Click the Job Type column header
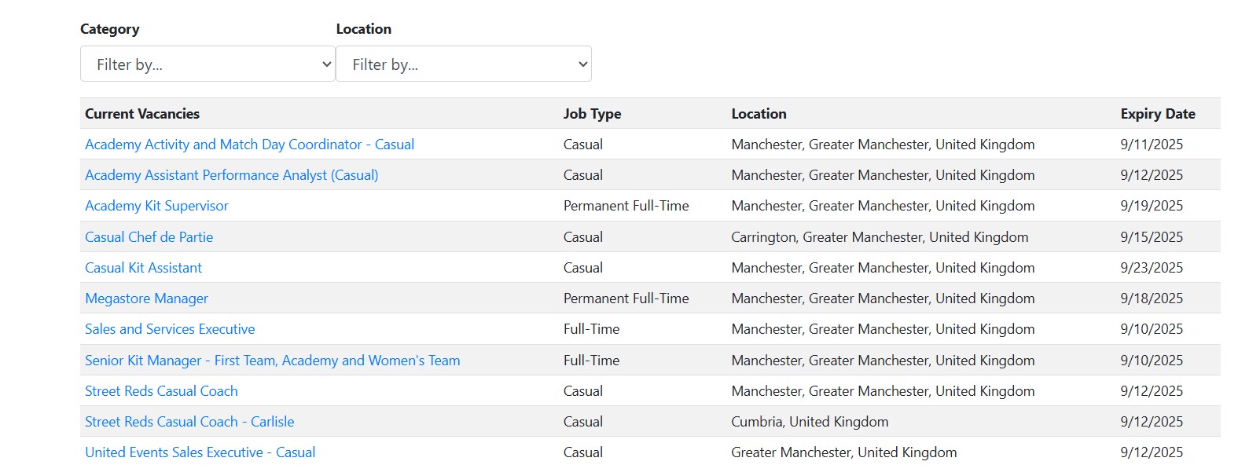Screen dimensions: 1238x476 (x=592, y=114)
